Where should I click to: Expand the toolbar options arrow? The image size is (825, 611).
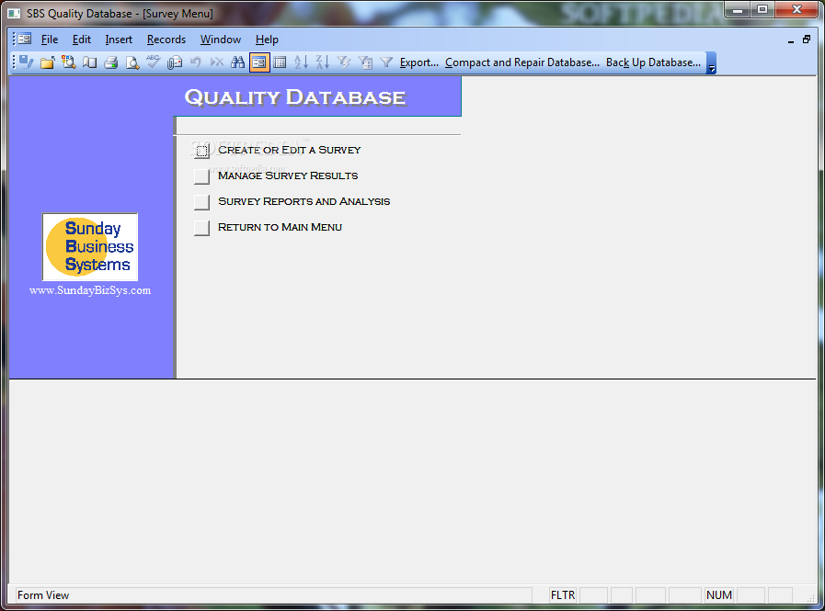711,62
